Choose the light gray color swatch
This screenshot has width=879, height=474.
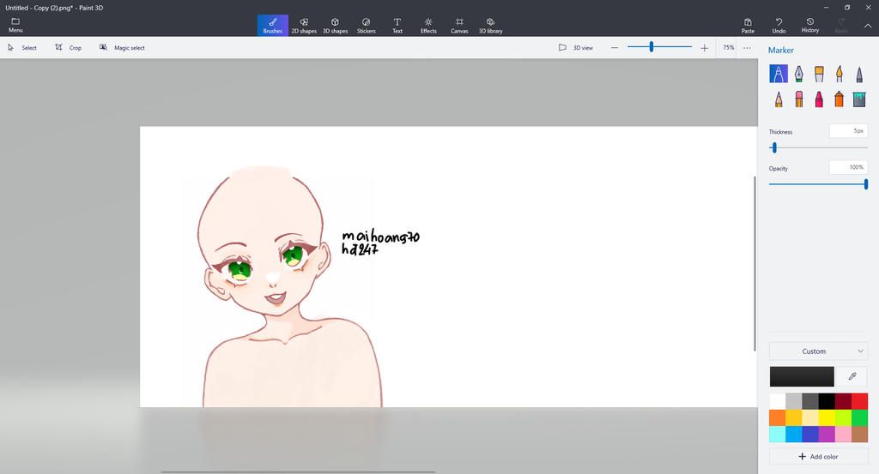(794, 401)
